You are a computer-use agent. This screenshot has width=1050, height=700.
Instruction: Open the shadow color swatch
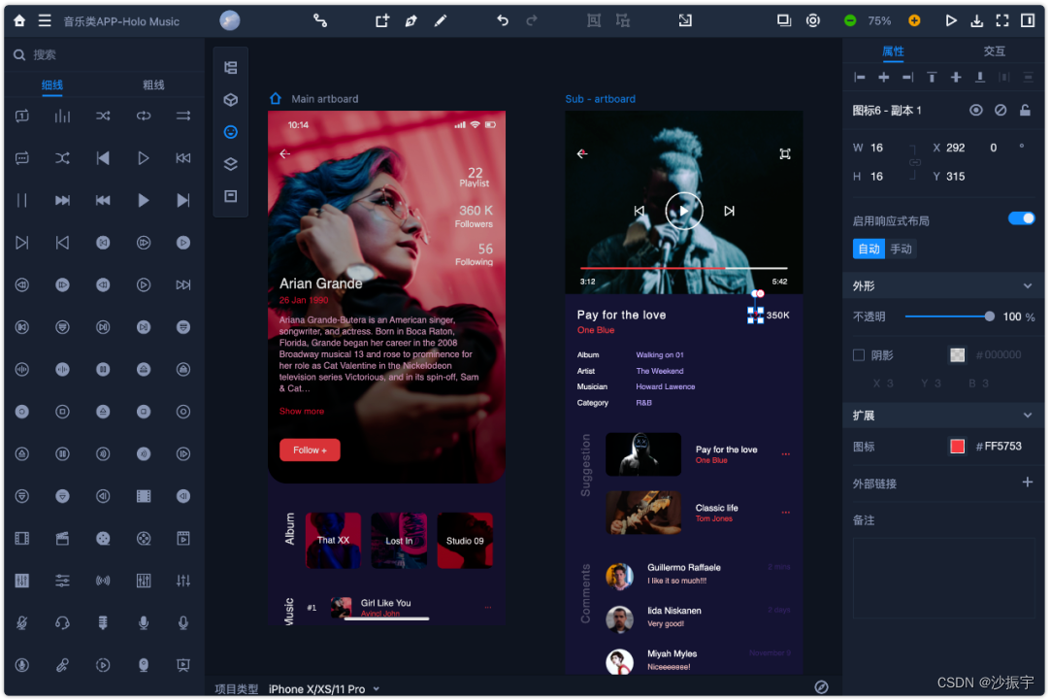(957, 355)
